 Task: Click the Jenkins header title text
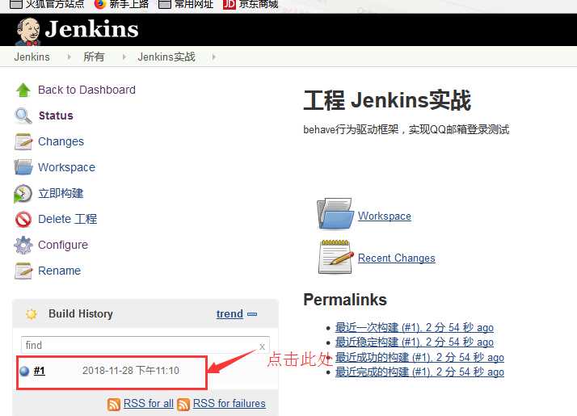tap(91, 29)
